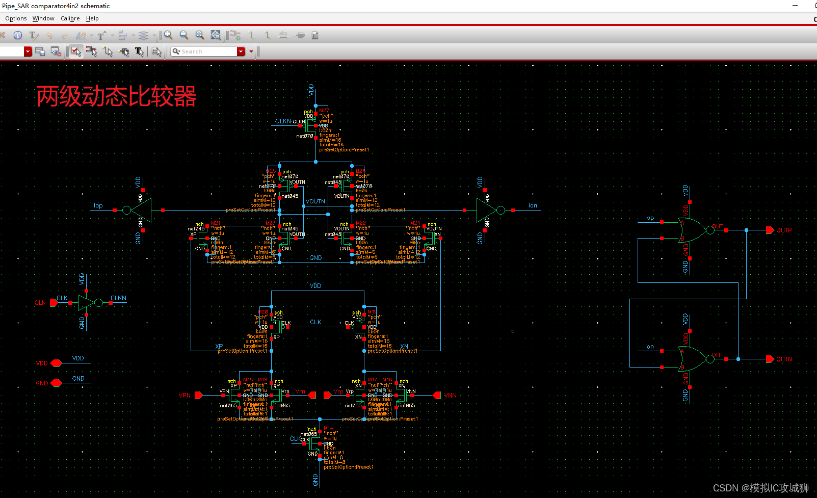The height and width of the screenshot is (498, 817).
Task: Open the Options menu
Action: pos(16,18)
